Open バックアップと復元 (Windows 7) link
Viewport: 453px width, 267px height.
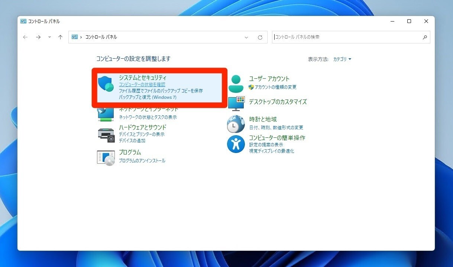click(x=148, y=97)
